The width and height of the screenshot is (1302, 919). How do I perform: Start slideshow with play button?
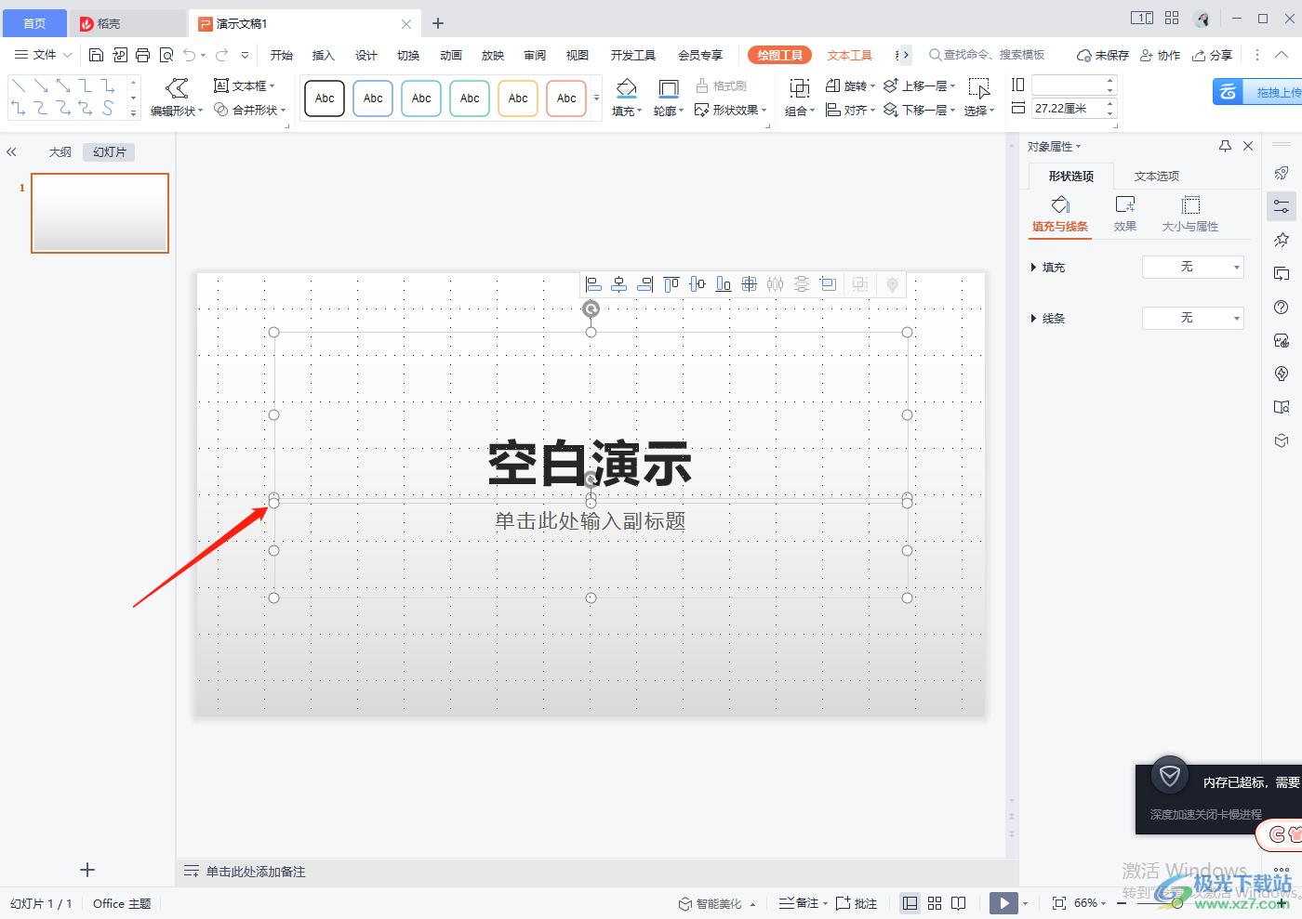pos(1003,903)
